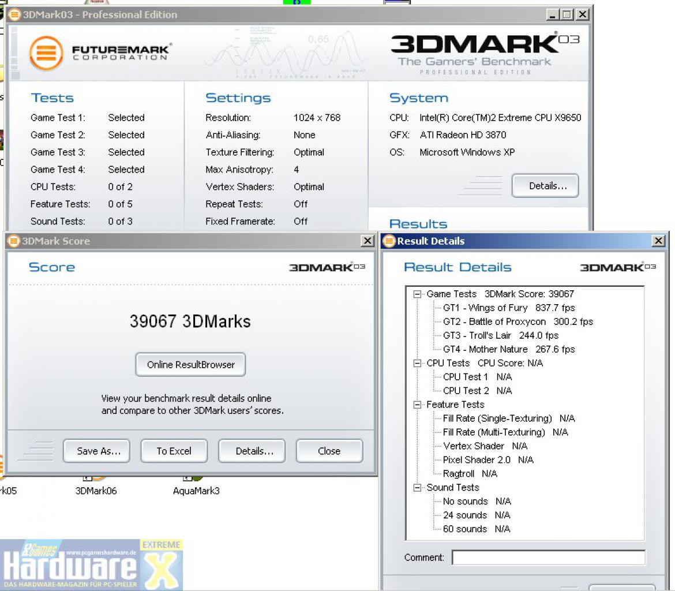Close the Result Details window via X
This screenshot has width=675, height=591.
click(x=658, y=241)
